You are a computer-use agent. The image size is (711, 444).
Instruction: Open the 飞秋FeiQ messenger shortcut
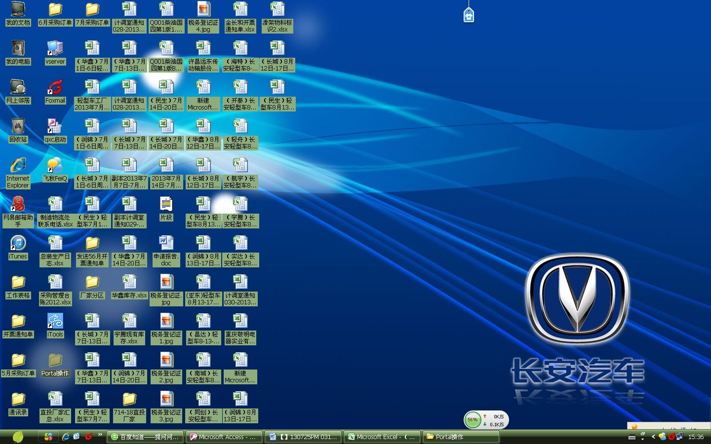tap(55, 167)
